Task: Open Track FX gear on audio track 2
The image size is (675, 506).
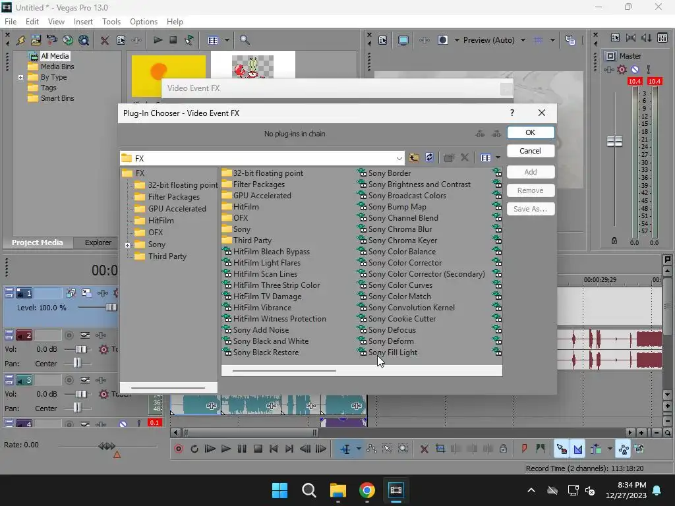Action: point(103,349)
